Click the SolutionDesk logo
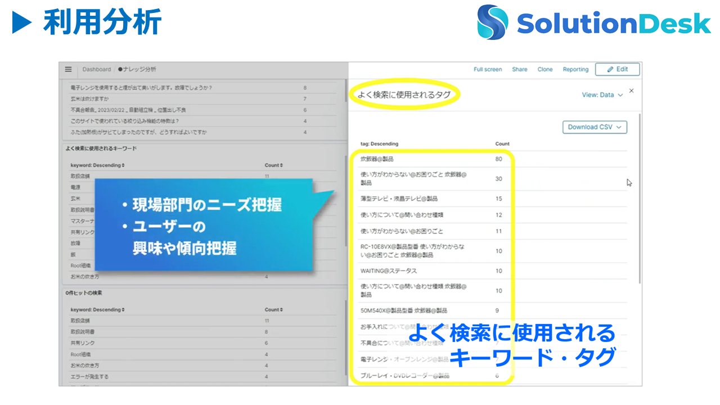 (x=594, y=22)
